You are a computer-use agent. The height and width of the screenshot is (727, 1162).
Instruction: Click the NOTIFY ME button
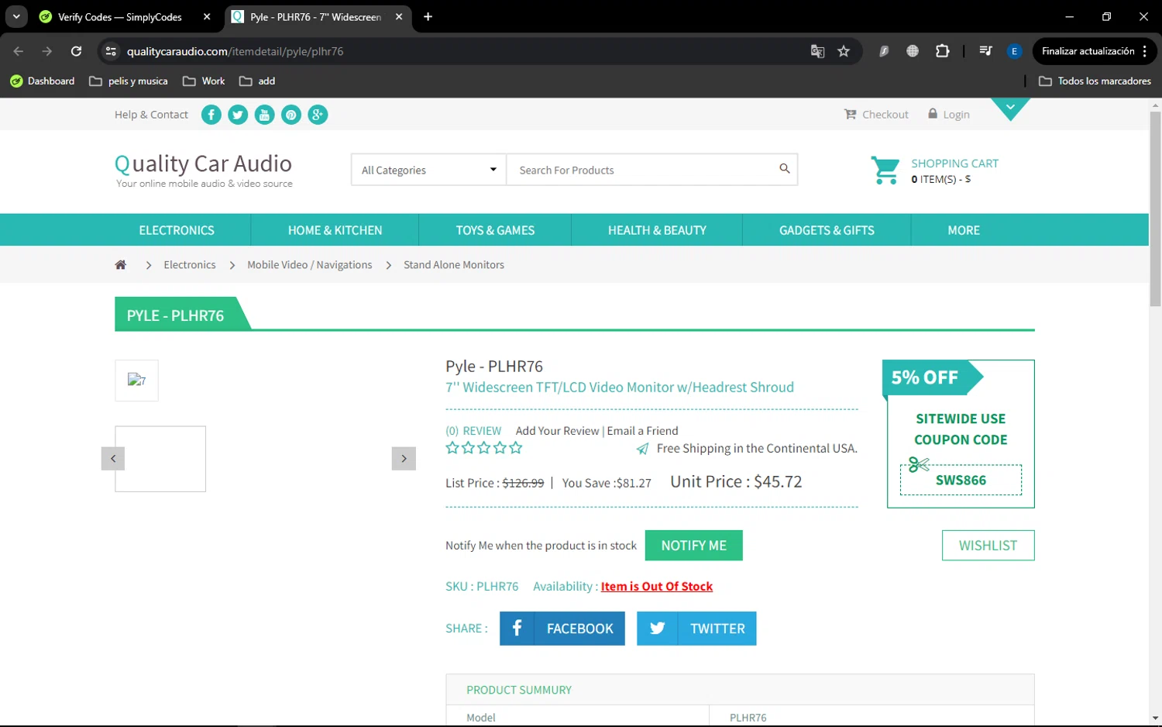(693, 546)
